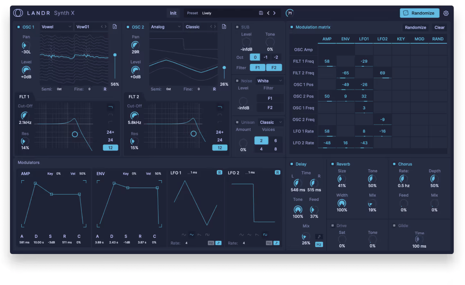Switch to the FLT 2 tab
The height and width of the screenshot is (285, 465).
(134, 97)
